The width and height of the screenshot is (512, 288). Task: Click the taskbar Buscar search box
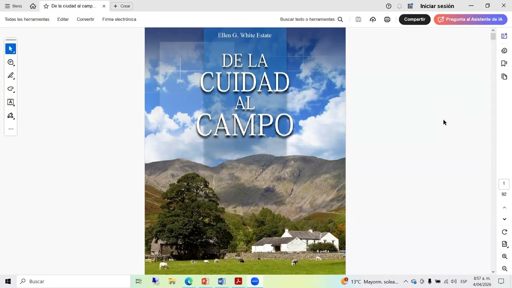coord(74,281)
